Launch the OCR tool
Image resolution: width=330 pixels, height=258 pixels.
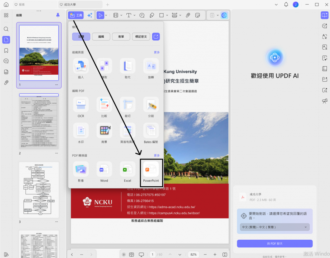tap(81, 107)
